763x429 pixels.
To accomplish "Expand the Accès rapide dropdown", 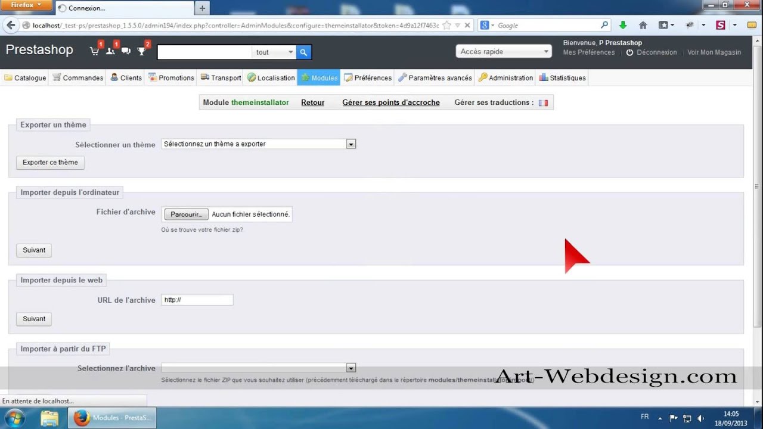I will (504, 52).
